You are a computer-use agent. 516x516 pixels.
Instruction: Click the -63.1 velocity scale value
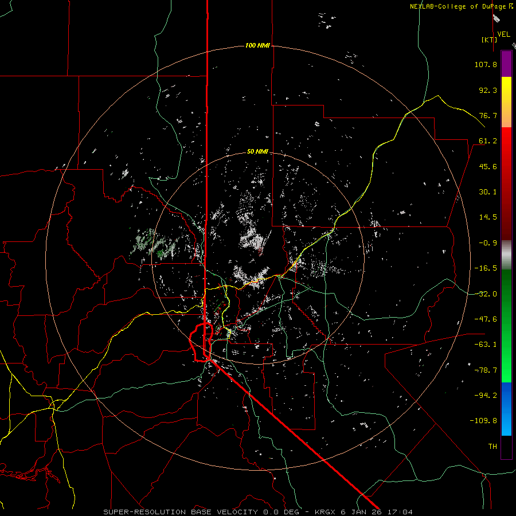[x=486, y=345]
